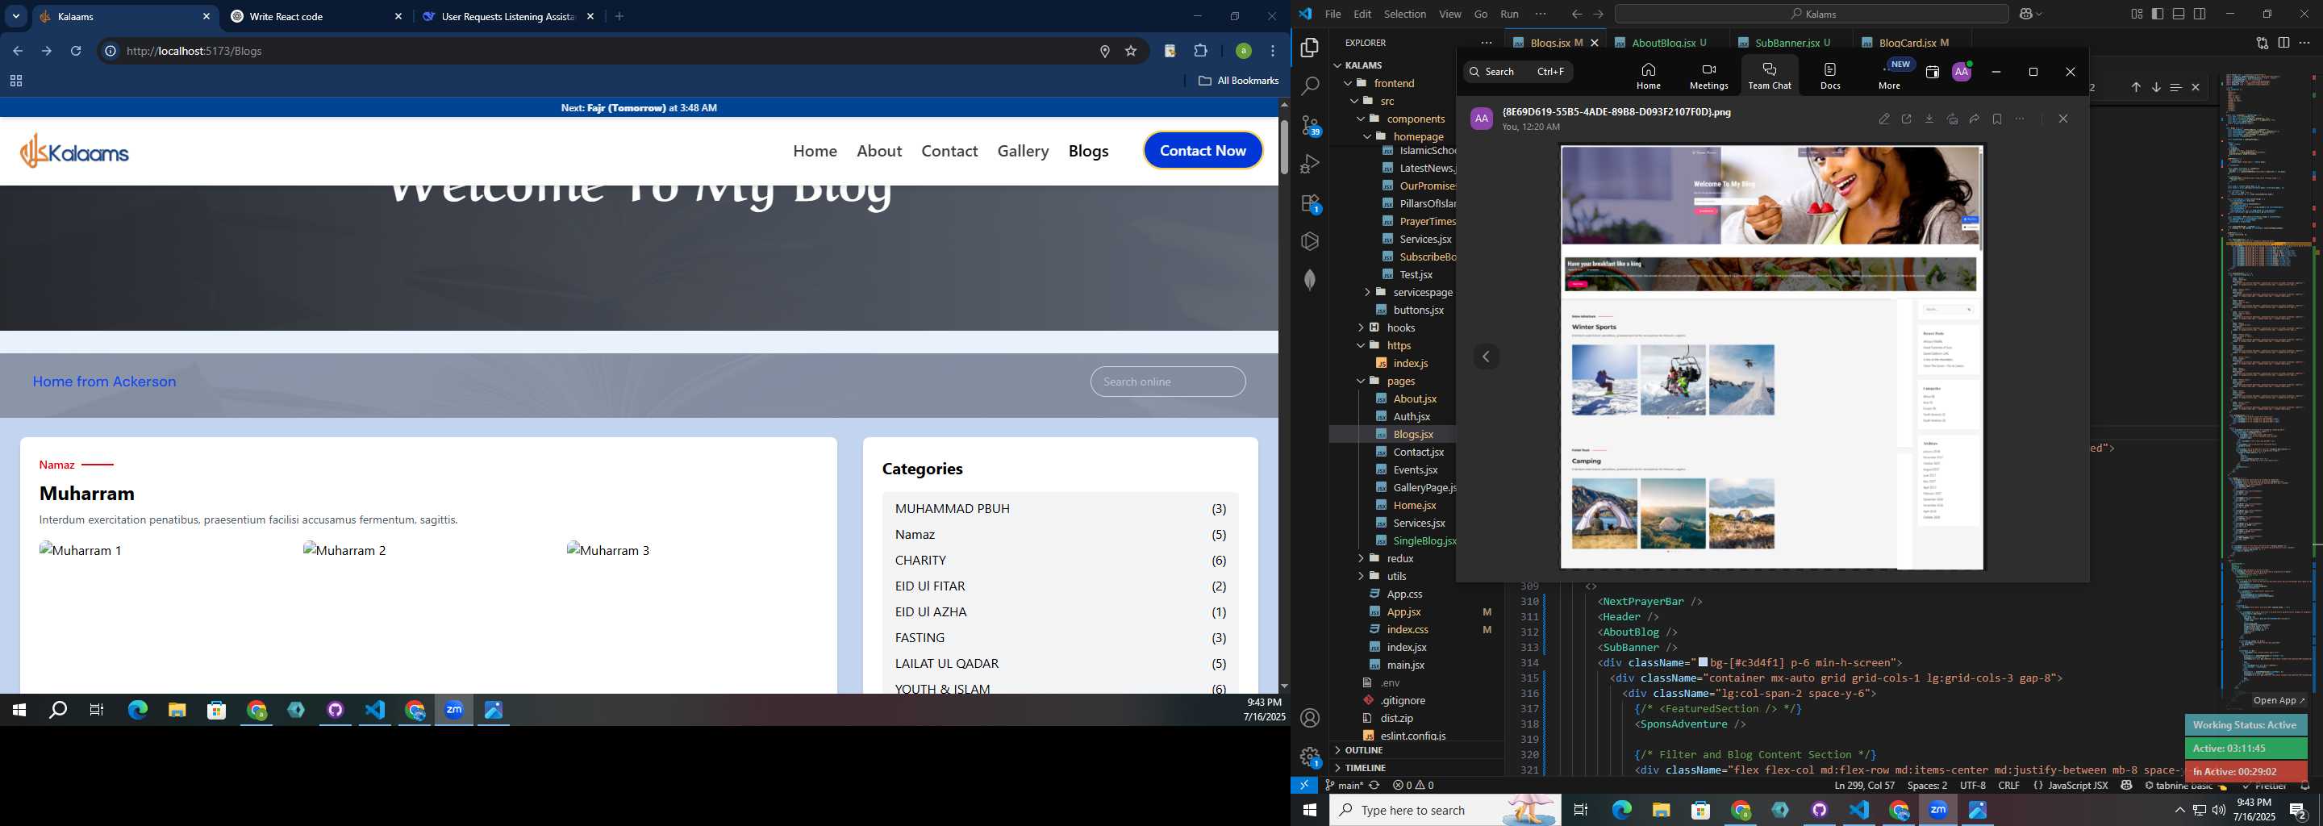Click the Search online field on the blog page
Viewport: 2323px width, 826px height.
[1168, 382]
